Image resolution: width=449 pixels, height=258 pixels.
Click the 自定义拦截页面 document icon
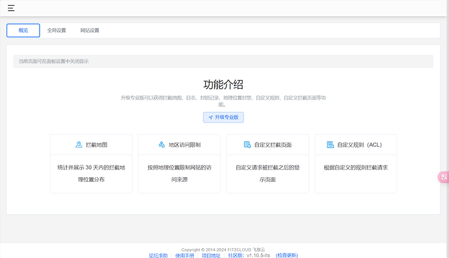click(247, 145)
